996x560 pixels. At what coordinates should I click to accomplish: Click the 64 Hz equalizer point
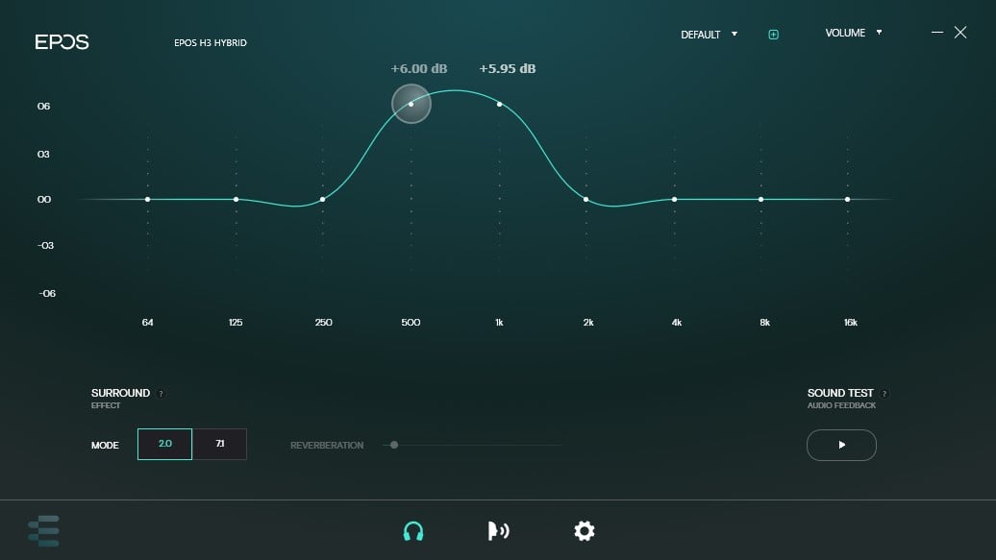147,200
